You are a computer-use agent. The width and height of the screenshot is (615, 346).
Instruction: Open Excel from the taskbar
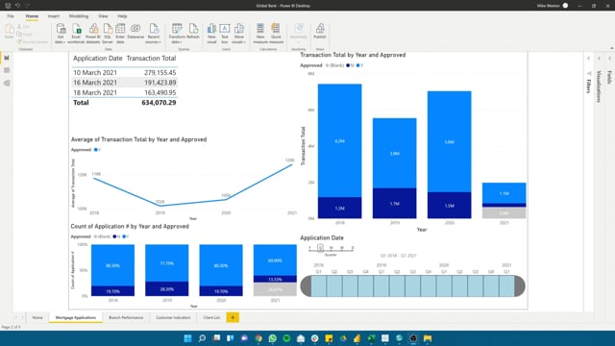[x=371, y=338]
